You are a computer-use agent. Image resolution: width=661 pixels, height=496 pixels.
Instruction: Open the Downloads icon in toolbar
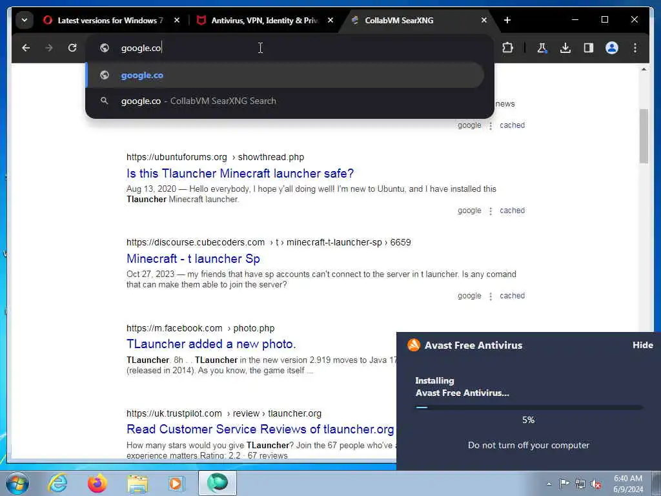click(565, 48)
